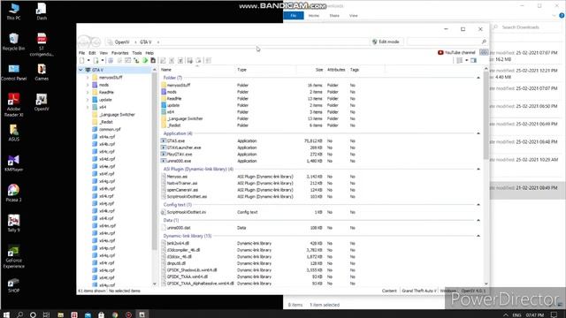Click the dark archive toolbar icon
The image size is (566, 318).
[x=153, y=61]
